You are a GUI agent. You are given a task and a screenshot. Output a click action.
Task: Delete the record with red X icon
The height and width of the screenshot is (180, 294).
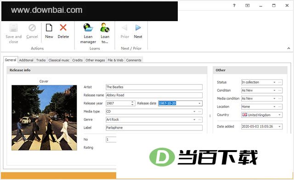(x=63, y=28)
